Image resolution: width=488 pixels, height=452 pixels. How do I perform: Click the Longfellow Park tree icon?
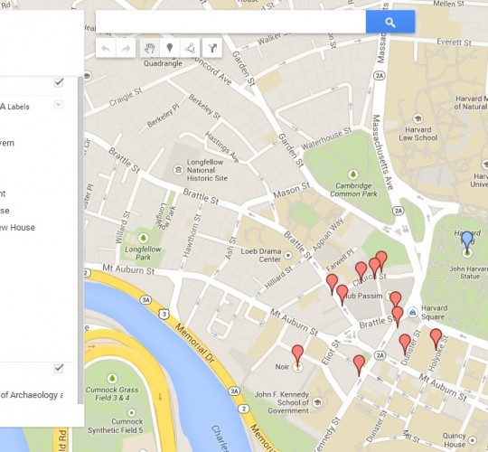pos(143,238)
